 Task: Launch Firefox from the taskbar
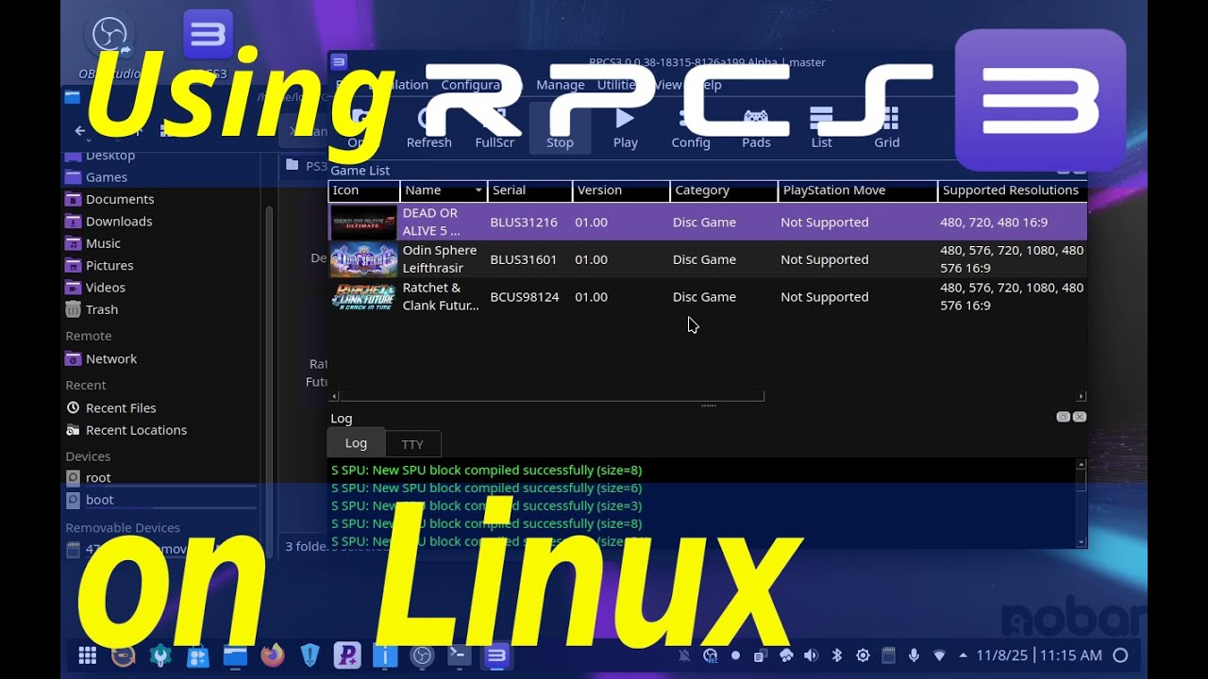click(273, 655)
